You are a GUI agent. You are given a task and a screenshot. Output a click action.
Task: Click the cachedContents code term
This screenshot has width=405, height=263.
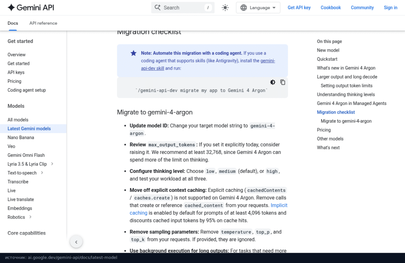pos(266,190)
